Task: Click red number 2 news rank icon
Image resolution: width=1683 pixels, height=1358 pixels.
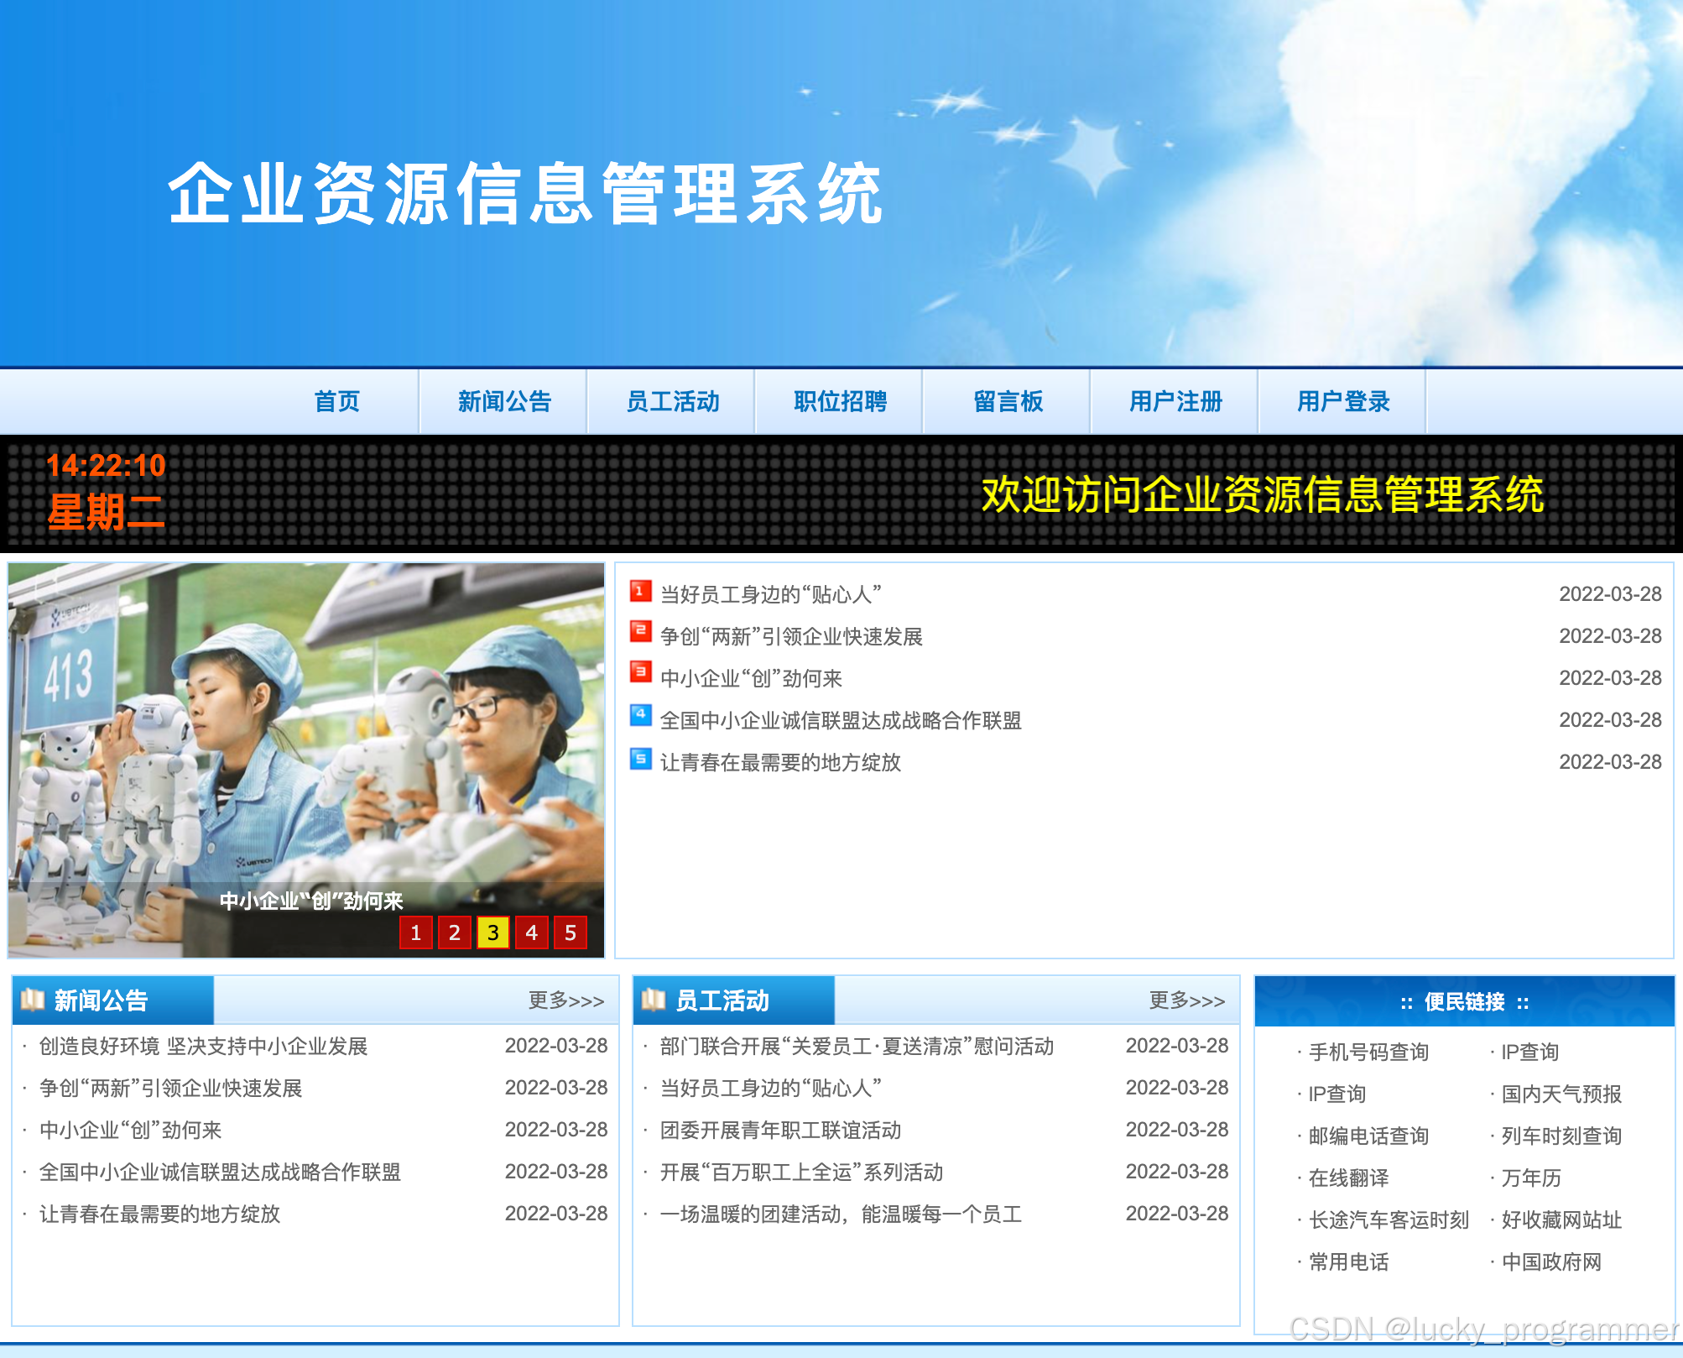Action: [x=640, y=633]
